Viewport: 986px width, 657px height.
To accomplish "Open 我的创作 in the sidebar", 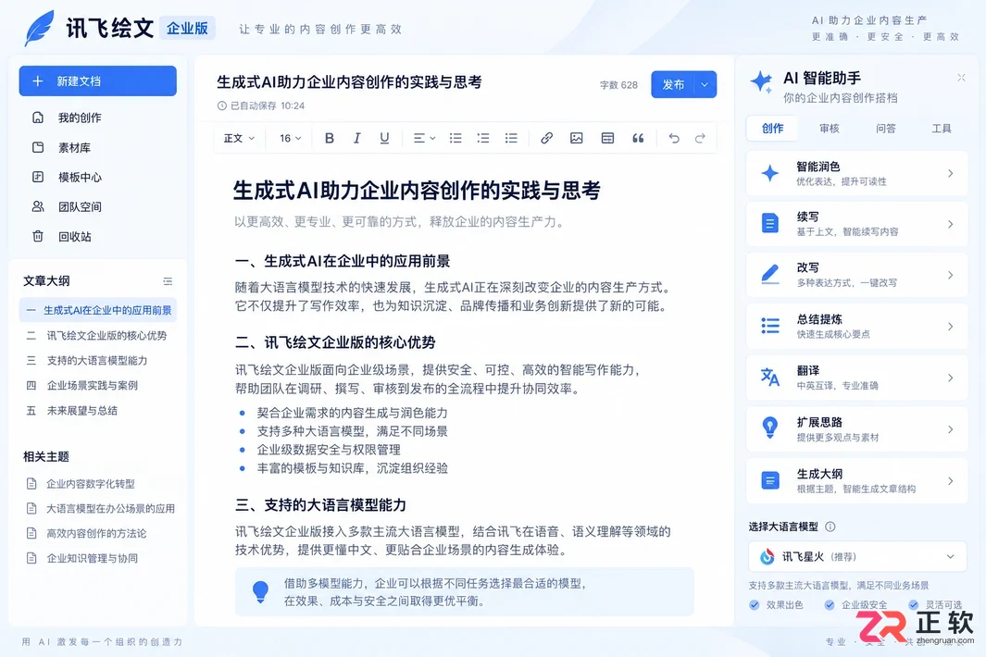I will pyautogui.click(x=80, y=118).
